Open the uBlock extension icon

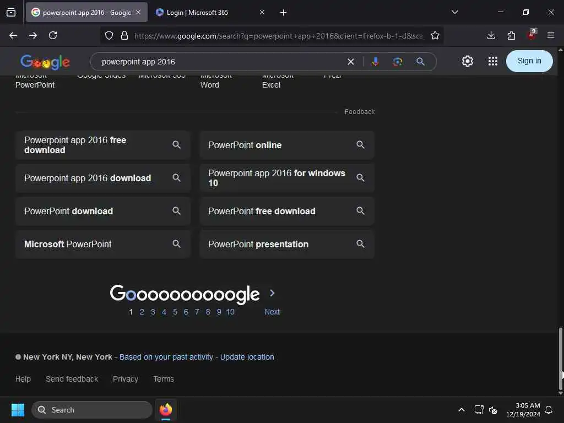pyautogui.click(x=532, y=35)
